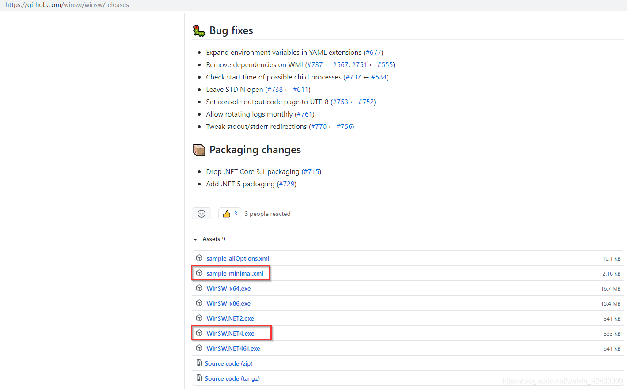Download WinSW-x64.exe
627x389 pixels.
(228, 288)
